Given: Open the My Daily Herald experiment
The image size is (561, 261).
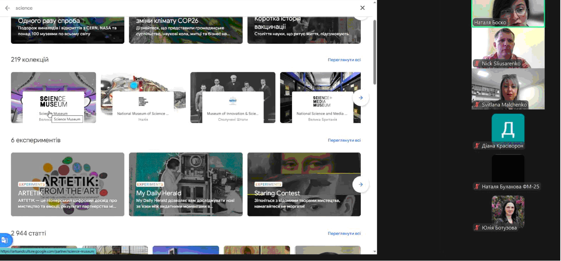Looking at the screenshot, I should (186, 184).
